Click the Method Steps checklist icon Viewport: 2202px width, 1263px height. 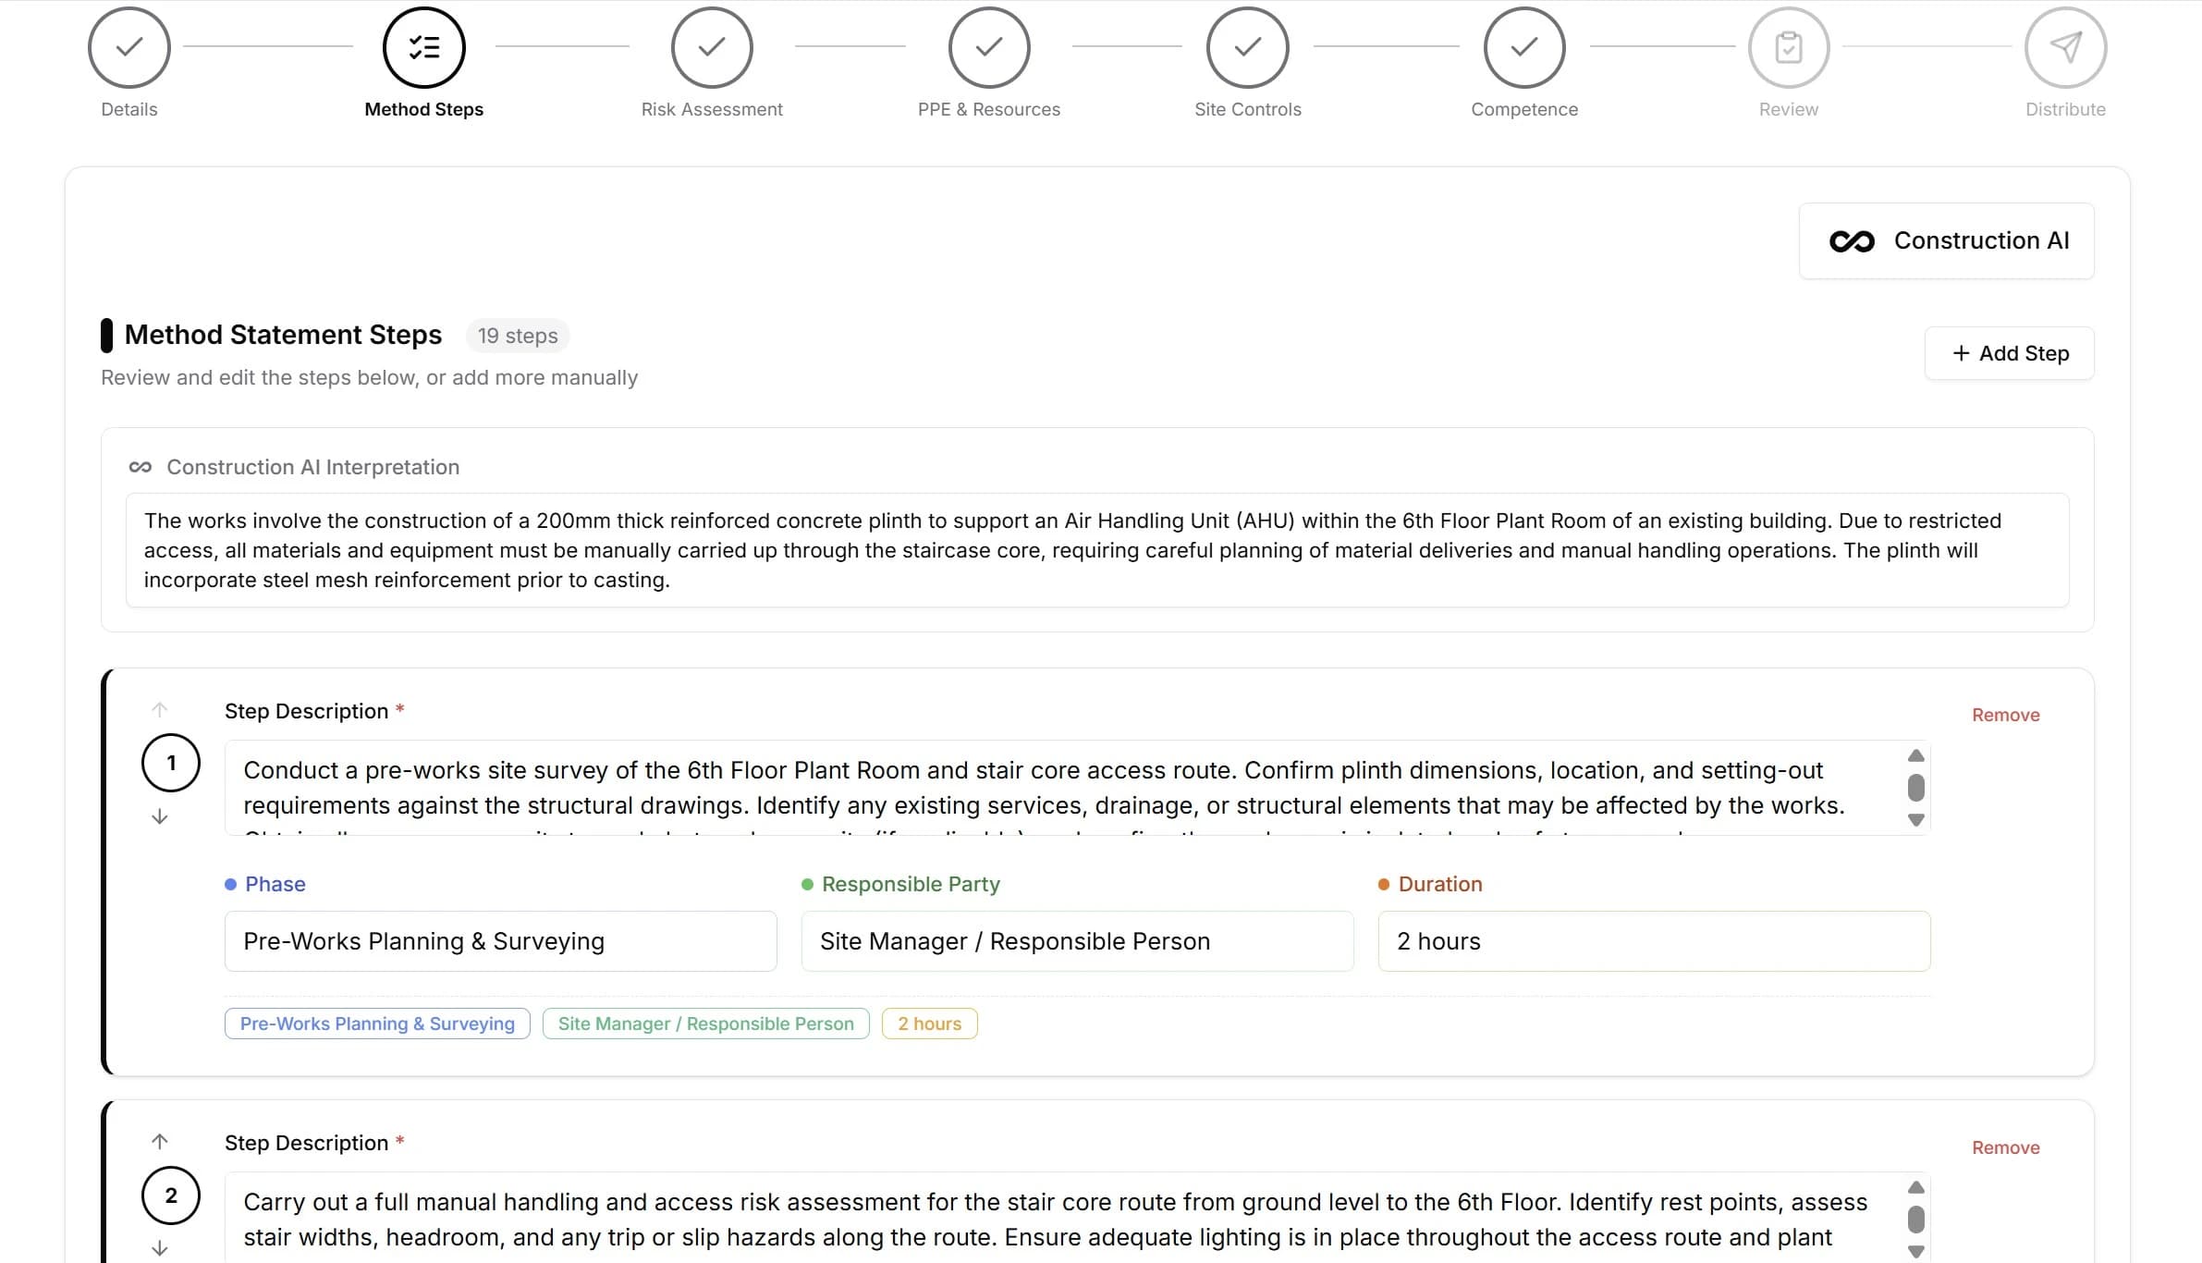tap(424, 47)
